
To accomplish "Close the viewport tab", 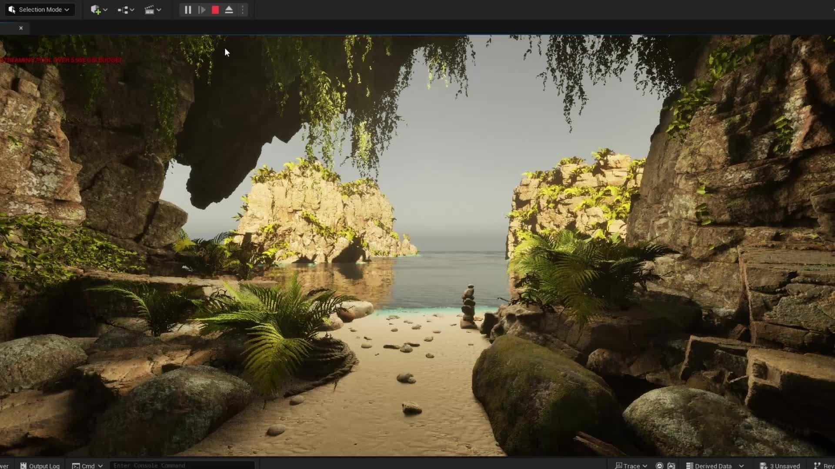I will pyautogui.click(x=21, y=28).
